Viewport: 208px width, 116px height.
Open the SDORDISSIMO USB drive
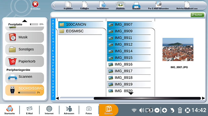pyautogui.click(x=25, y=90)
